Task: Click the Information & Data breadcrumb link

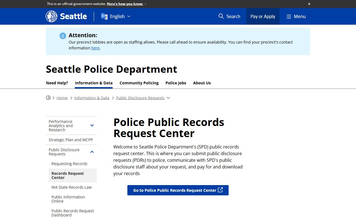Action: click(x=92, y=98)
